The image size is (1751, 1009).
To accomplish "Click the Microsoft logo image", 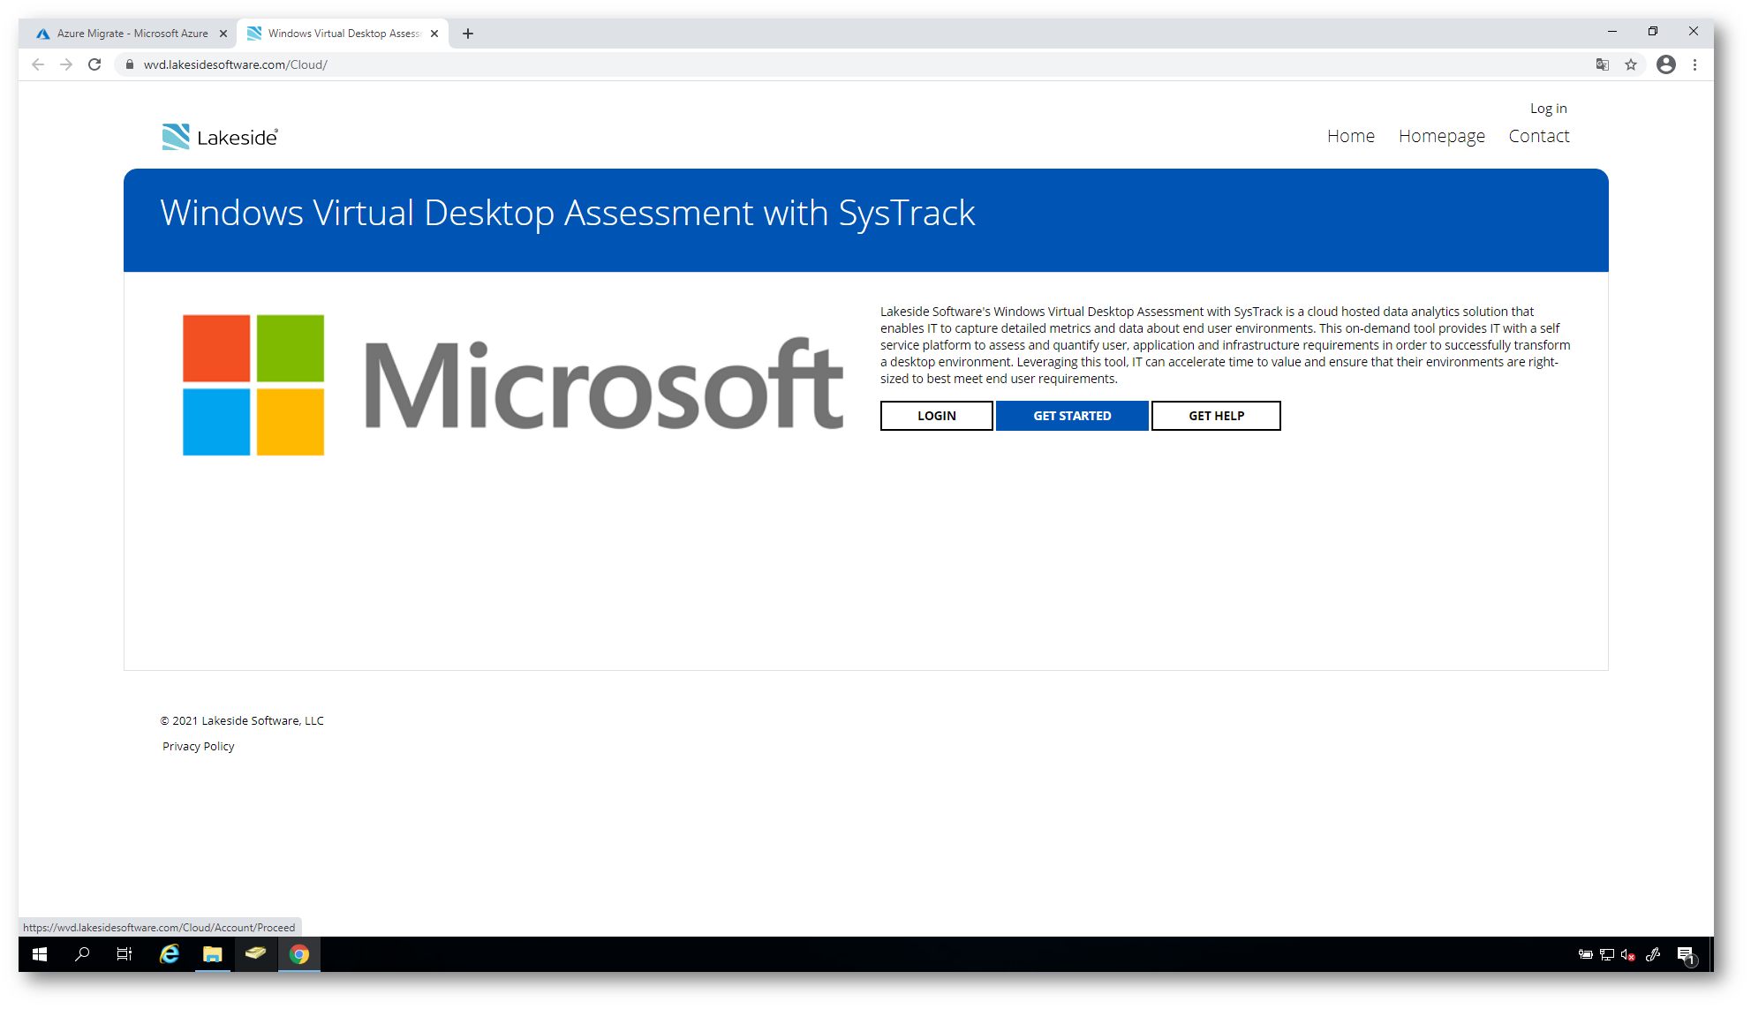I will (x=512, y=385).
